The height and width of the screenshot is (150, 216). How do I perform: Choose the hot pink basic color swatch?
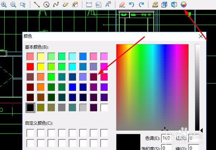coord(104,77)
